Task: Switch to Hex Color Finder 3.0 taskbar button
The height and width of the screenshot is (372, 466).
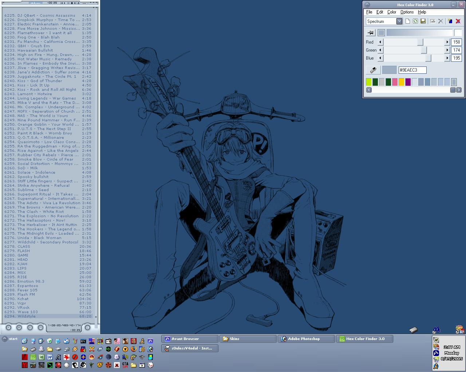Action: point(364,339)
